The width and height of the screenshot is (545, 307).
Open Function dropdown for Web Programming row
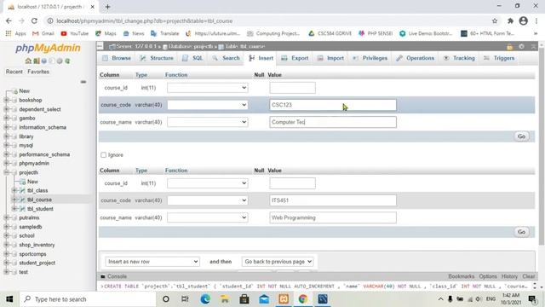point(208,217)
